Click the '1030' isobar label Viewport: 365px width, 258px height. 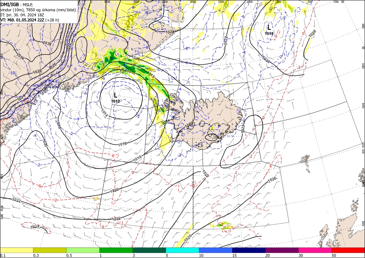[x=20, y=56]
